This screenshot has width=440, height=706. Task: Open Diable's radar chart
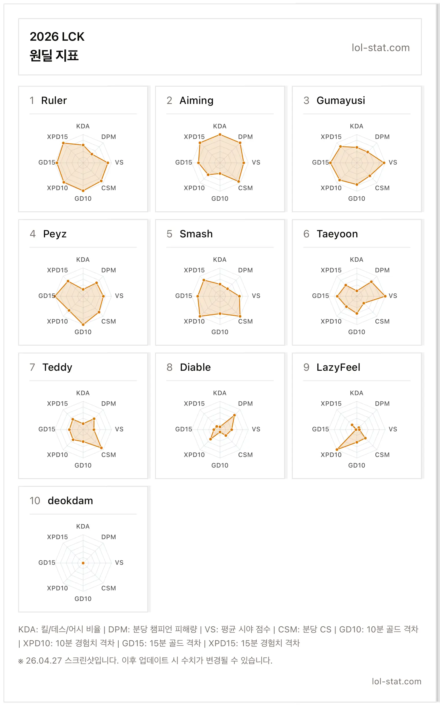click(x=220, y=430)
